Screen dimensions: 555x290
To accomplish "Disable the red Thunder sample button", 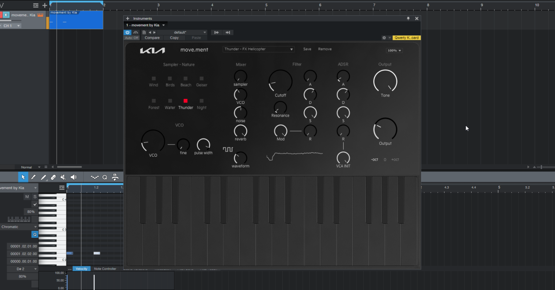I will (x=185, y=101).
